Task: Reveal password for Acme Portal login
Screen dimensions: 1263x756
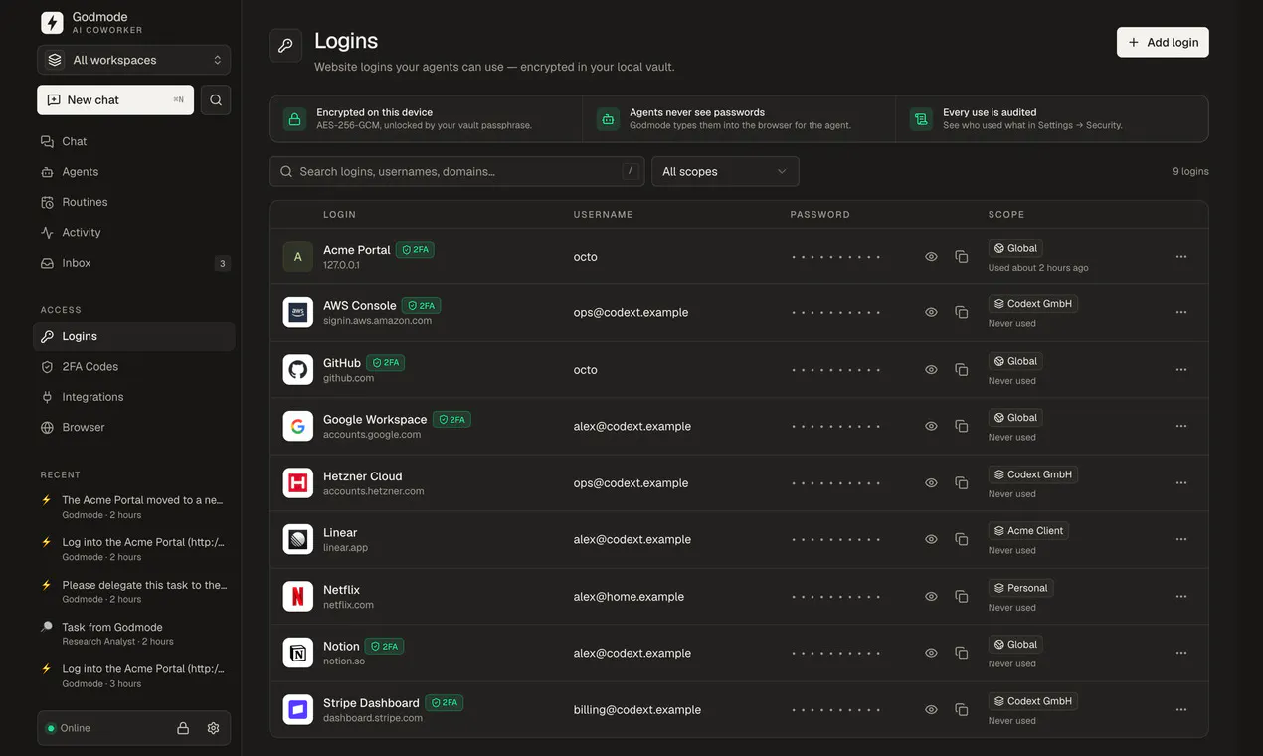Action: click(931, 257)
